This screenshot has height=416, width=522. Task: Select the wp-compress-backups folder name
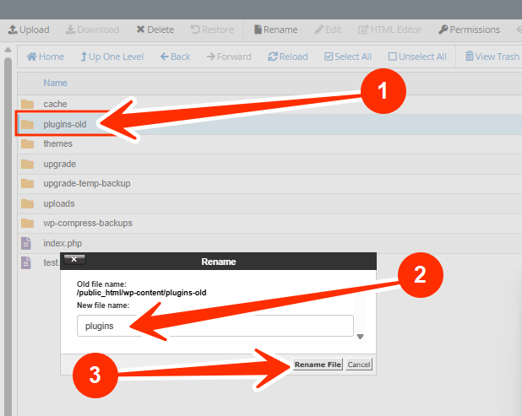point(88,223)
